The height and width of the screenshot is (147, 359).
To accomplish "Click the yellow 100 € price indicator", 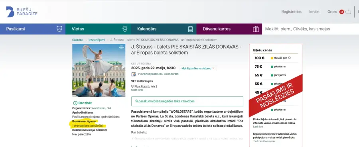I will [272, 58].
